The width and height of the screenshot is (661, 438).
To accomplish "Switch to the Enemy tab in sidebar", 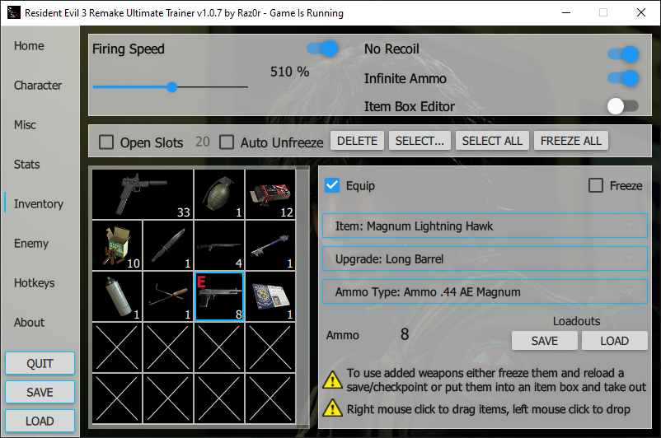I will tap(31, 244).
